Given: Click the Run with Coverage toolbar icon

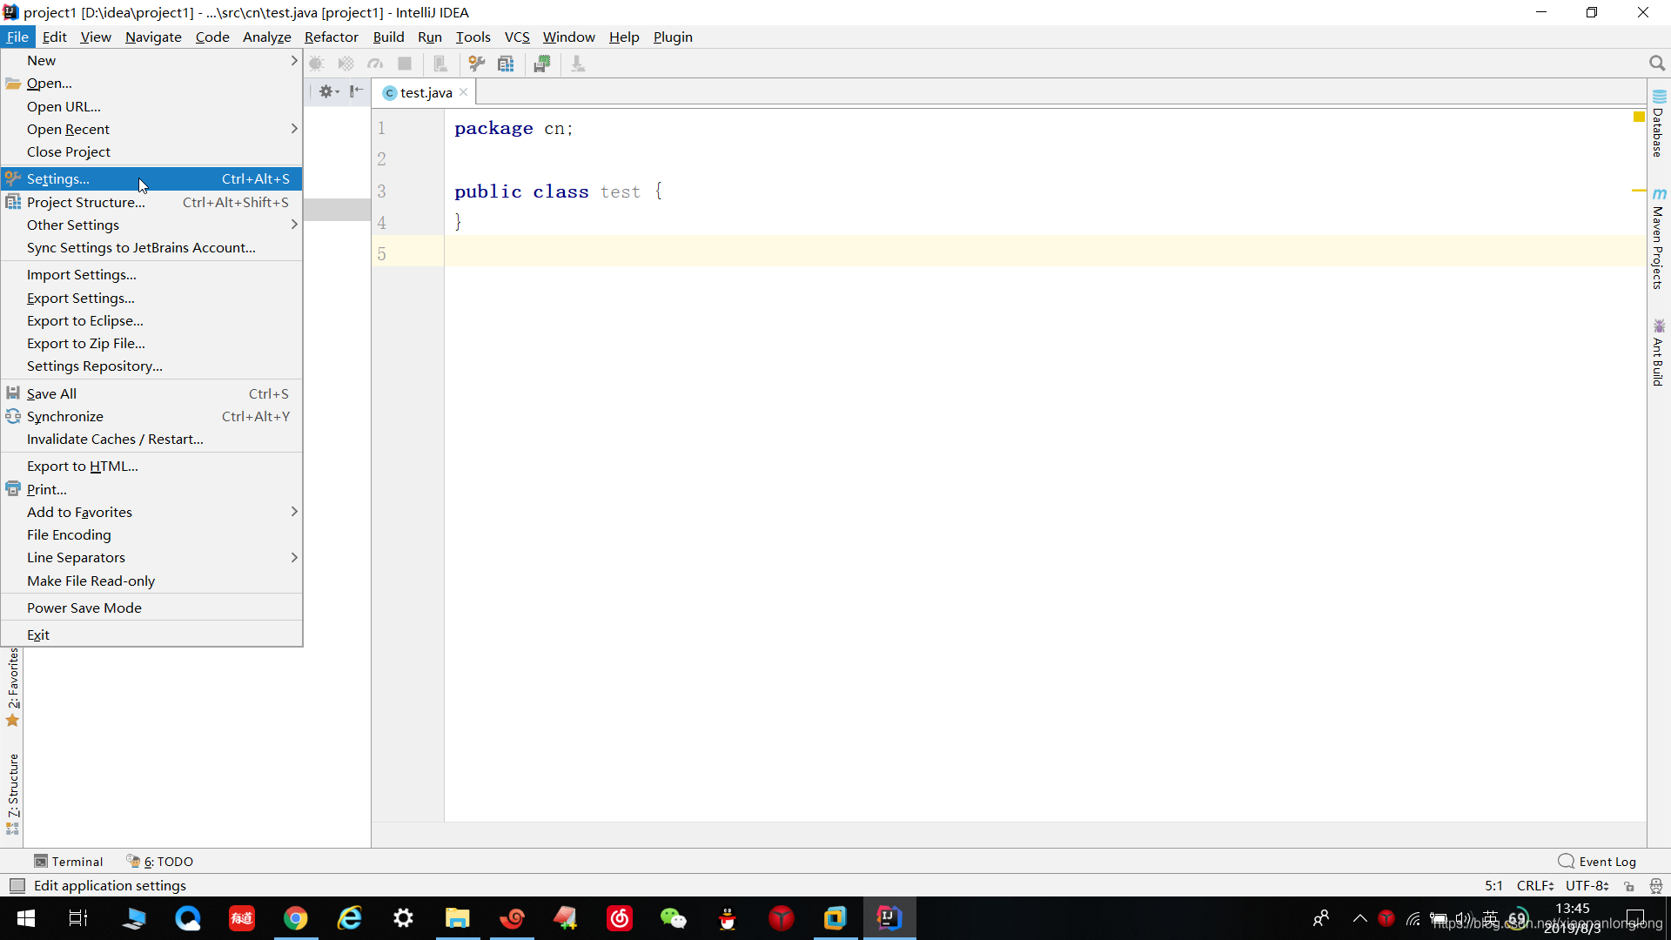Looking at the screenshot, I should tap(346, 64).
